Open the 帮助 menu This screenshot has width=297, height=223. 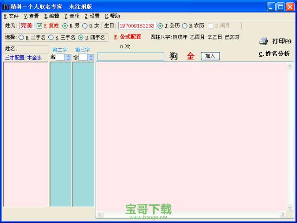click(x=112, y=16)
